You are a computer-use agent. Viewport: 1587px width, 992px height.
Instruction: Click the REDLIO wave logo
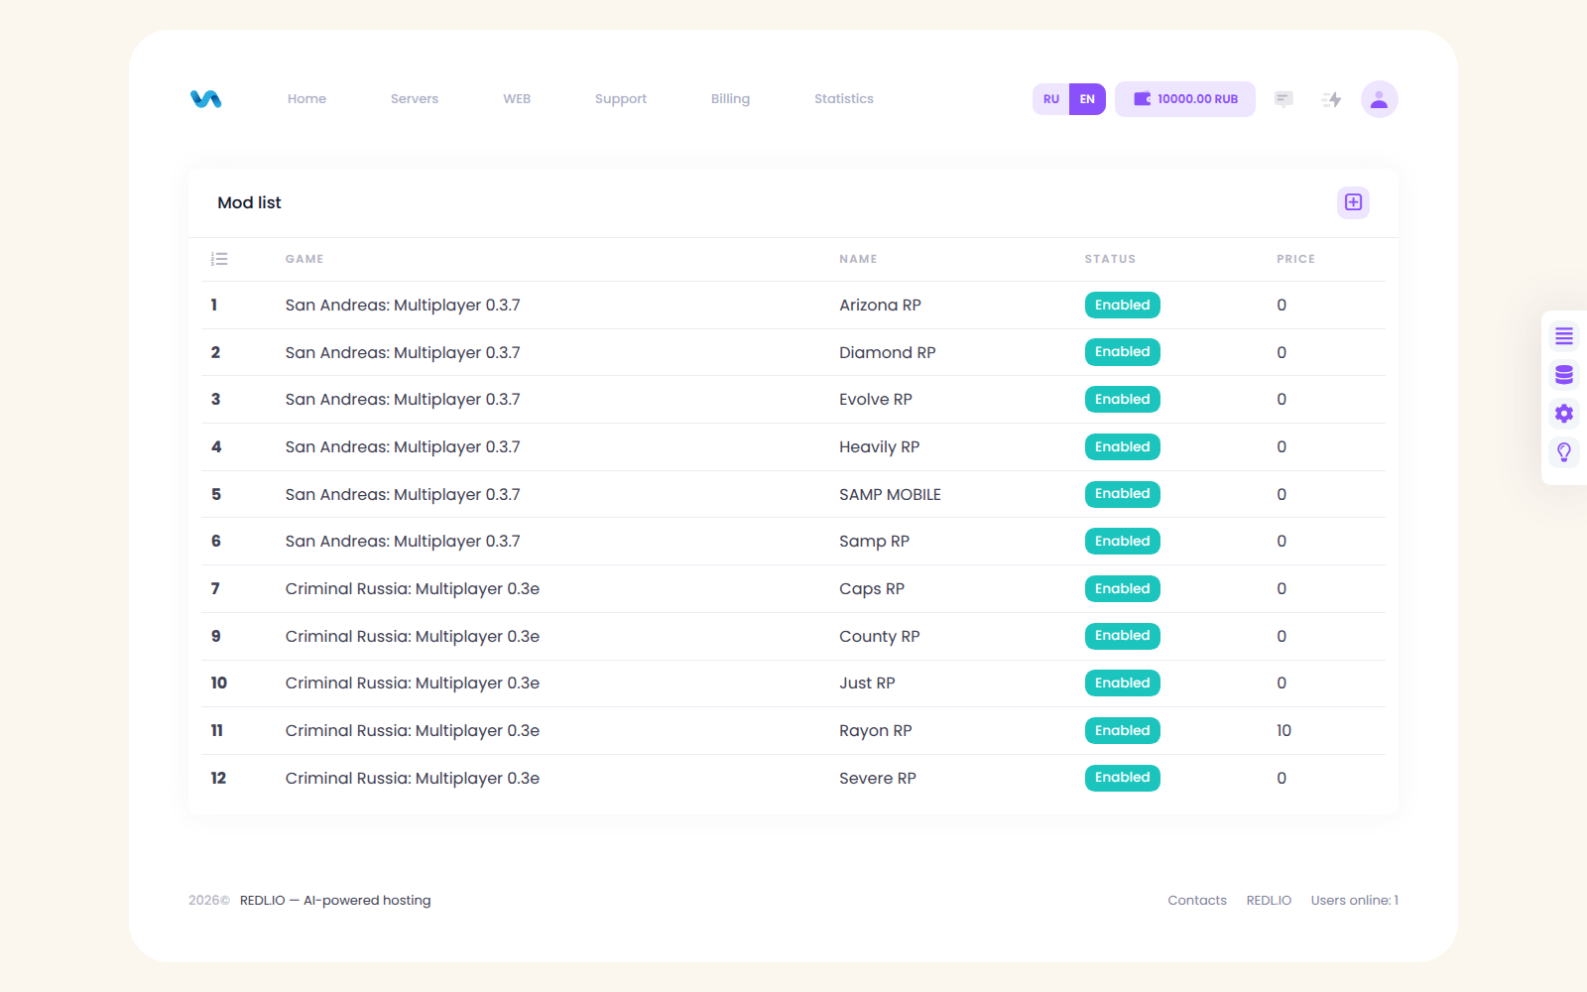[205, 99]
